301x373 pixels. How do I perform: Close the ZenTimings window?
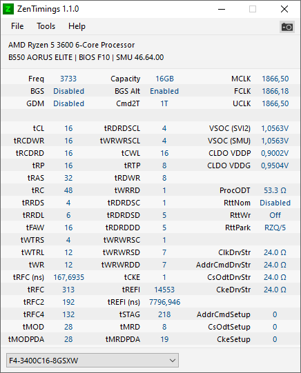[284, 9]
